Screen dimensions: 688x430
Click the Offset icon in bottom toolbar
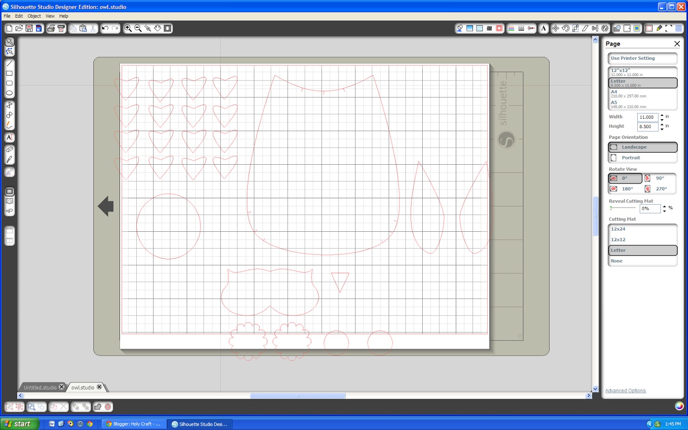tap(108, 407)
